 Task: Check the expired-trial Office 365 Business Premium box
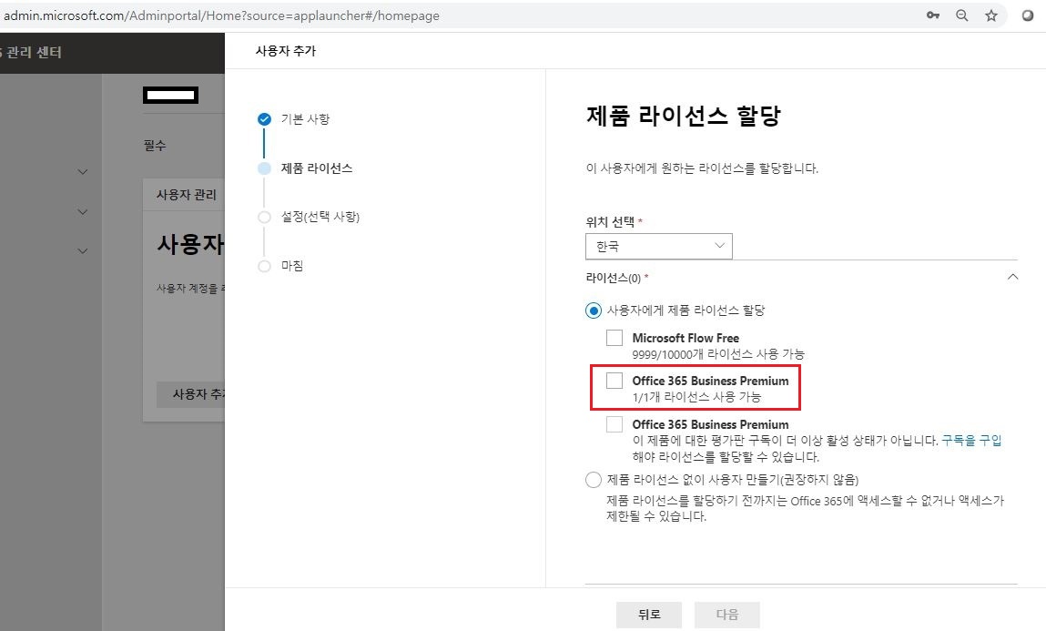[x=614, y=424]
